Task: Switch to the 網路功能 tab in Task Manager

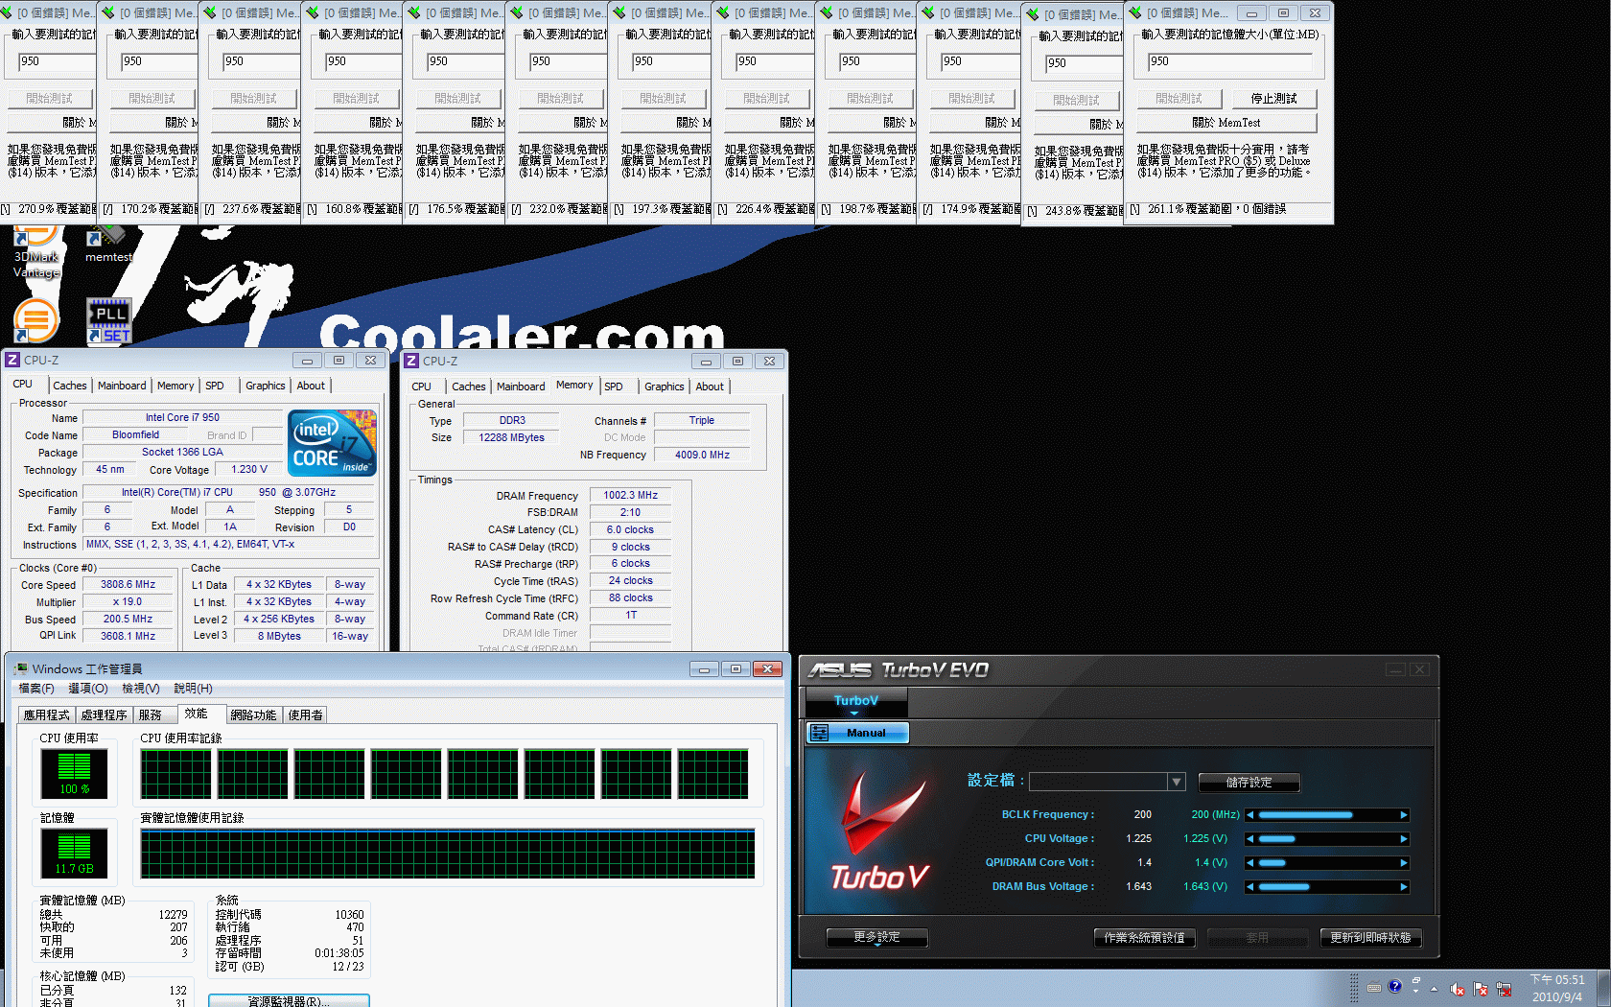Action: (253, 714)
